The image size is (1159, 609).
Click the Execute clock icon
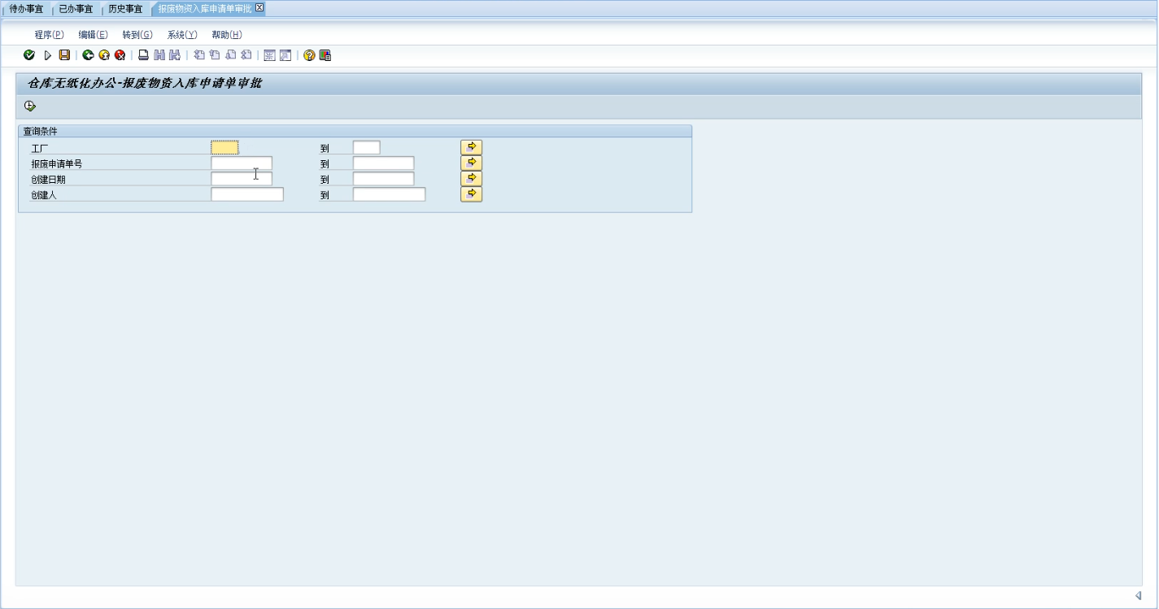[x=30, y=107]
